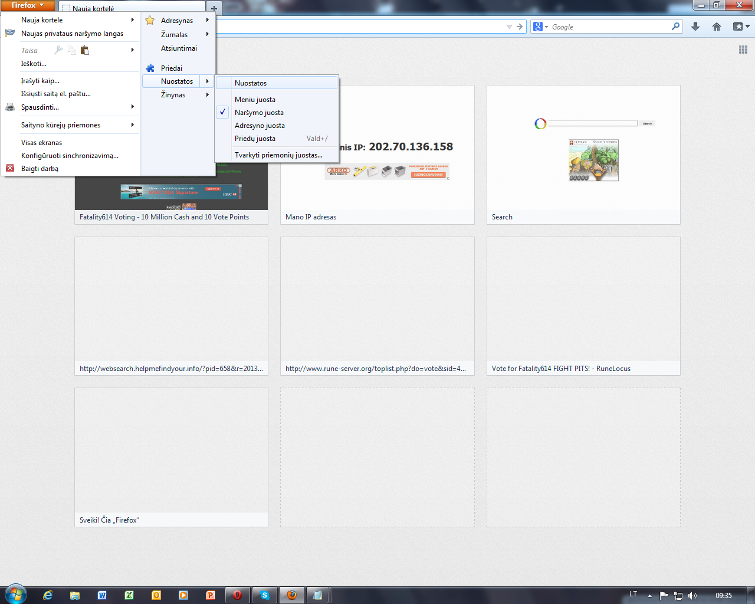Open Windows Explorer folder icon in taskbar
Image resolution: width=755 pixels, height=604 pixels.
tap(75, 595)
